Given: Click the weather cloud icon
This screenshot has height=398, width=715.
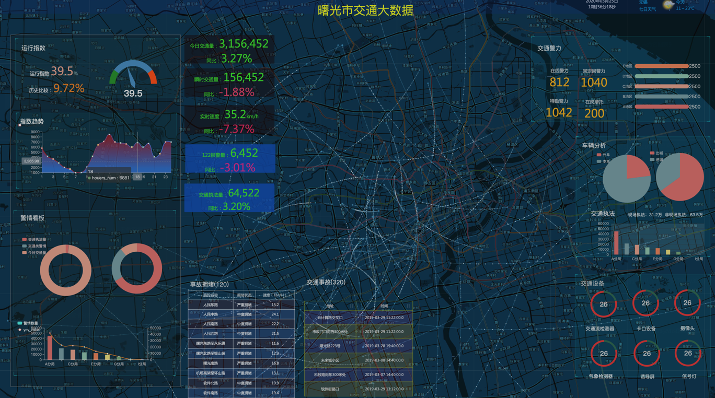Looking at the screenshot, I should click(668, 6).
